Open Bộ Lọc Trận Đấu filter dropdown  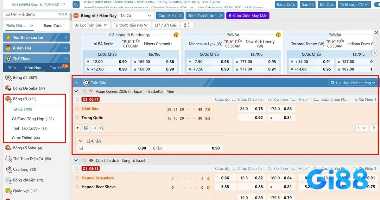click(x=91, y=25)
